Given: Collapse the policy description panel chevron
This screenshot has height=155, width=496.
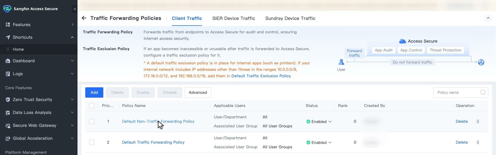Looking at the screenshot, I should [488, 18].
